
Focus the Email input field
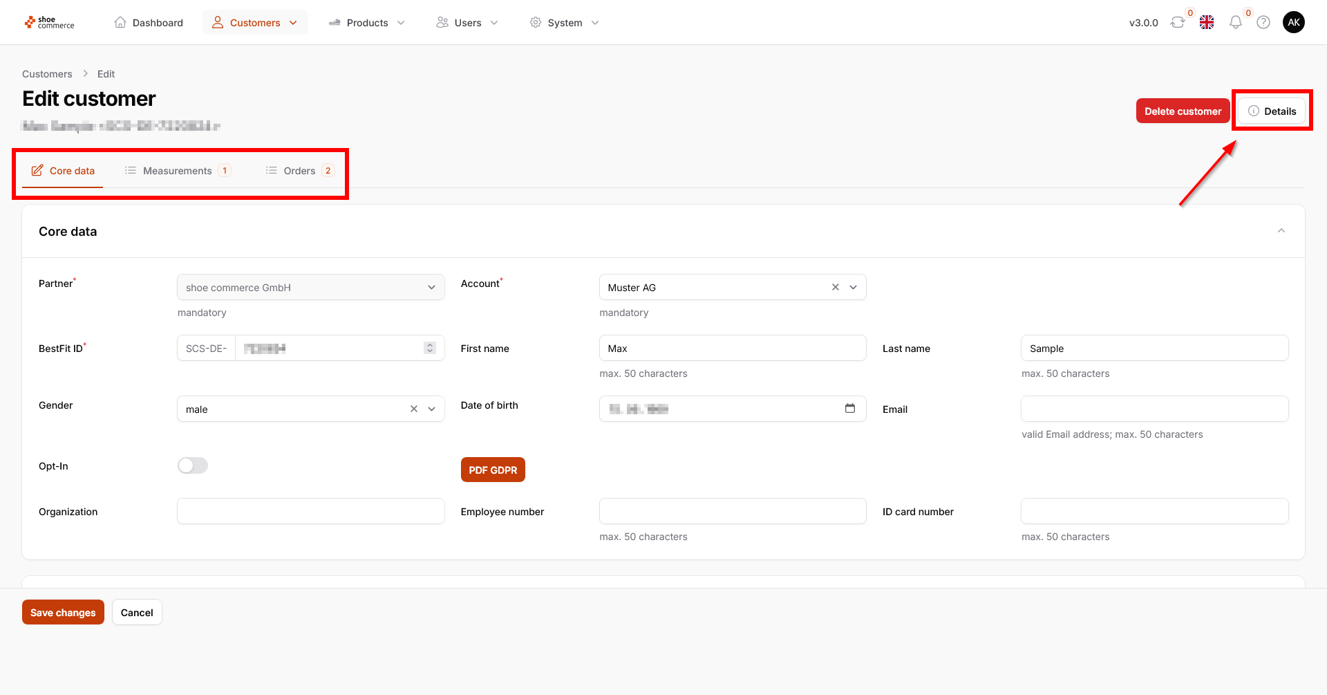pos(1154,409)
